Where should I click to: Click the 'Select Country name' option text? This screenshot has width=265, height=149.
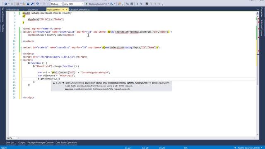click(50, 35)
